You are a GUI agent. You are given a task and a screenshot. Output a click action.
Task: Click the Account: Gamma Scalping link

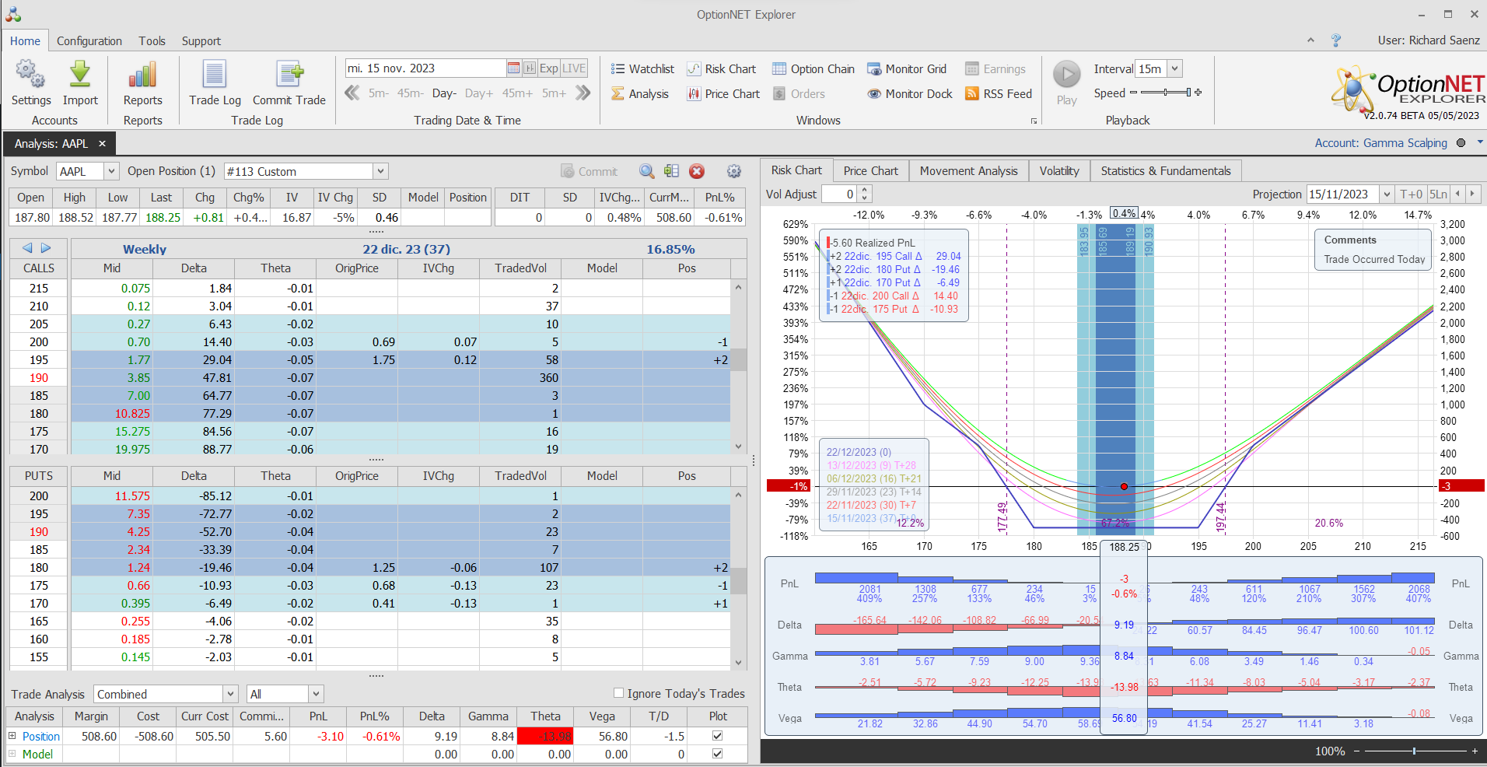(1380, 143)
